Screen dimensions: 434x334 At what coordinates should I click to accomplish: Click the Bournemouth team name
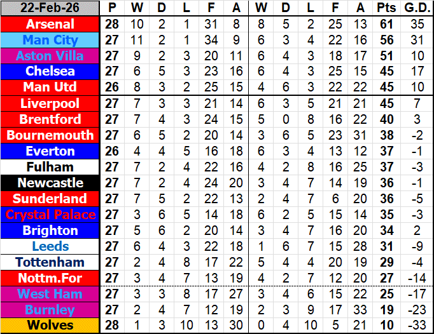50,135
